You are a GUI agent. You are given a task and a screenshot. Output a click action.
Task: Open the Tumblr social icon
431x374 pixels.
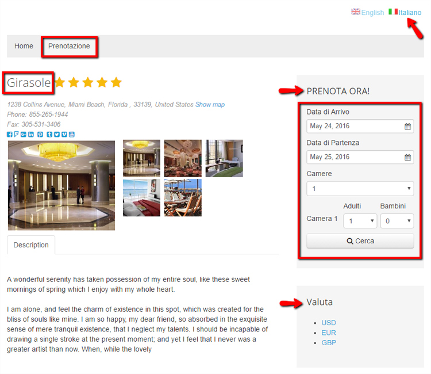[49, 134]
